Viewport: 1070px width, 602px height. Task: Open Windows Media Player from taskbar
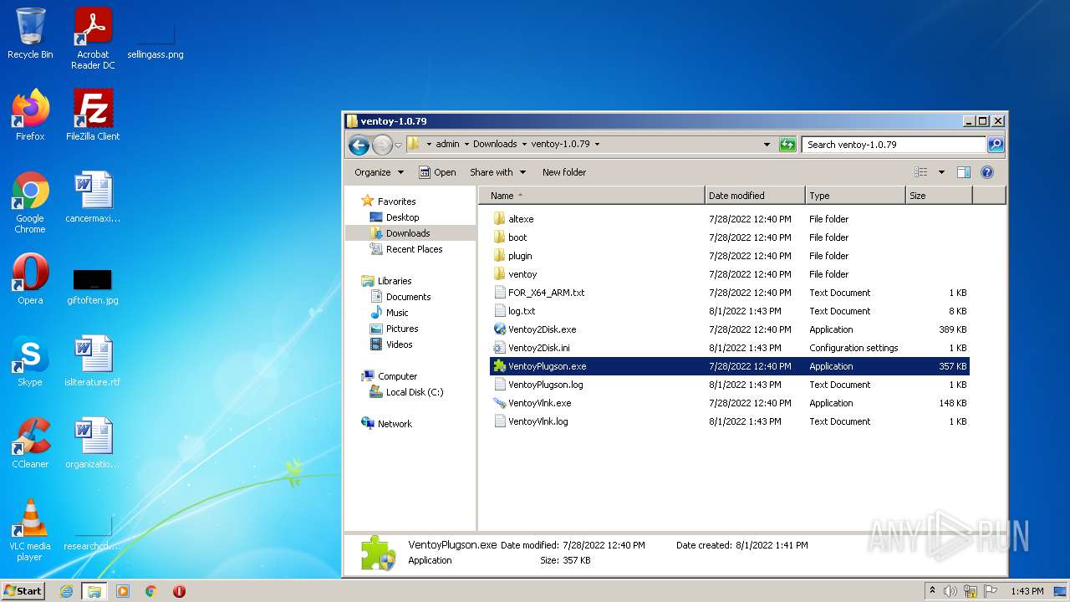[123, 591]
